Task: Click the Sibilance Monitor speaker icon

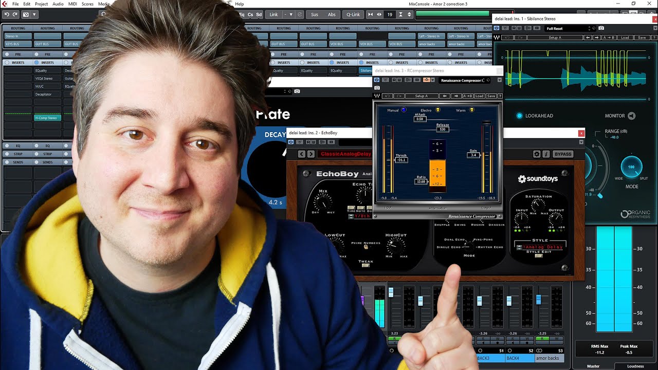Action: coord(631,116)
